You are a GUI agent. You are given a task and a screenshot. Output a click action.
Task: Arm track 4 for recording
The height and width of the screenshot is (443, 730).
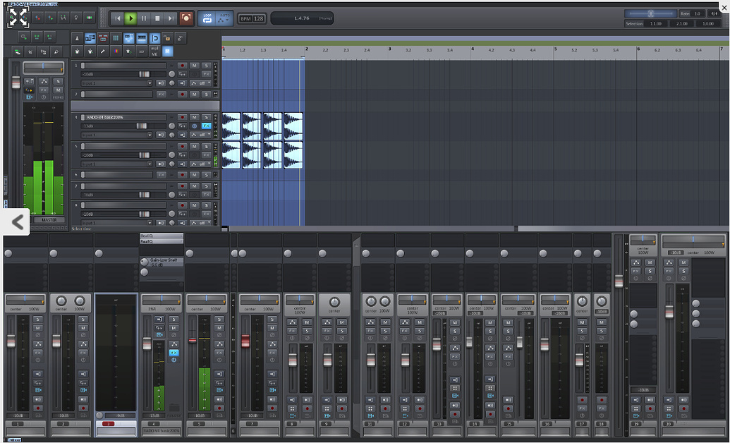[183, 117]
